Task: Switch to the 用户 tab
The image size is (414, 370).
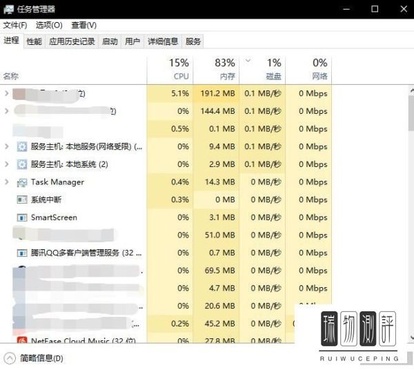Action: click(132, 41)
